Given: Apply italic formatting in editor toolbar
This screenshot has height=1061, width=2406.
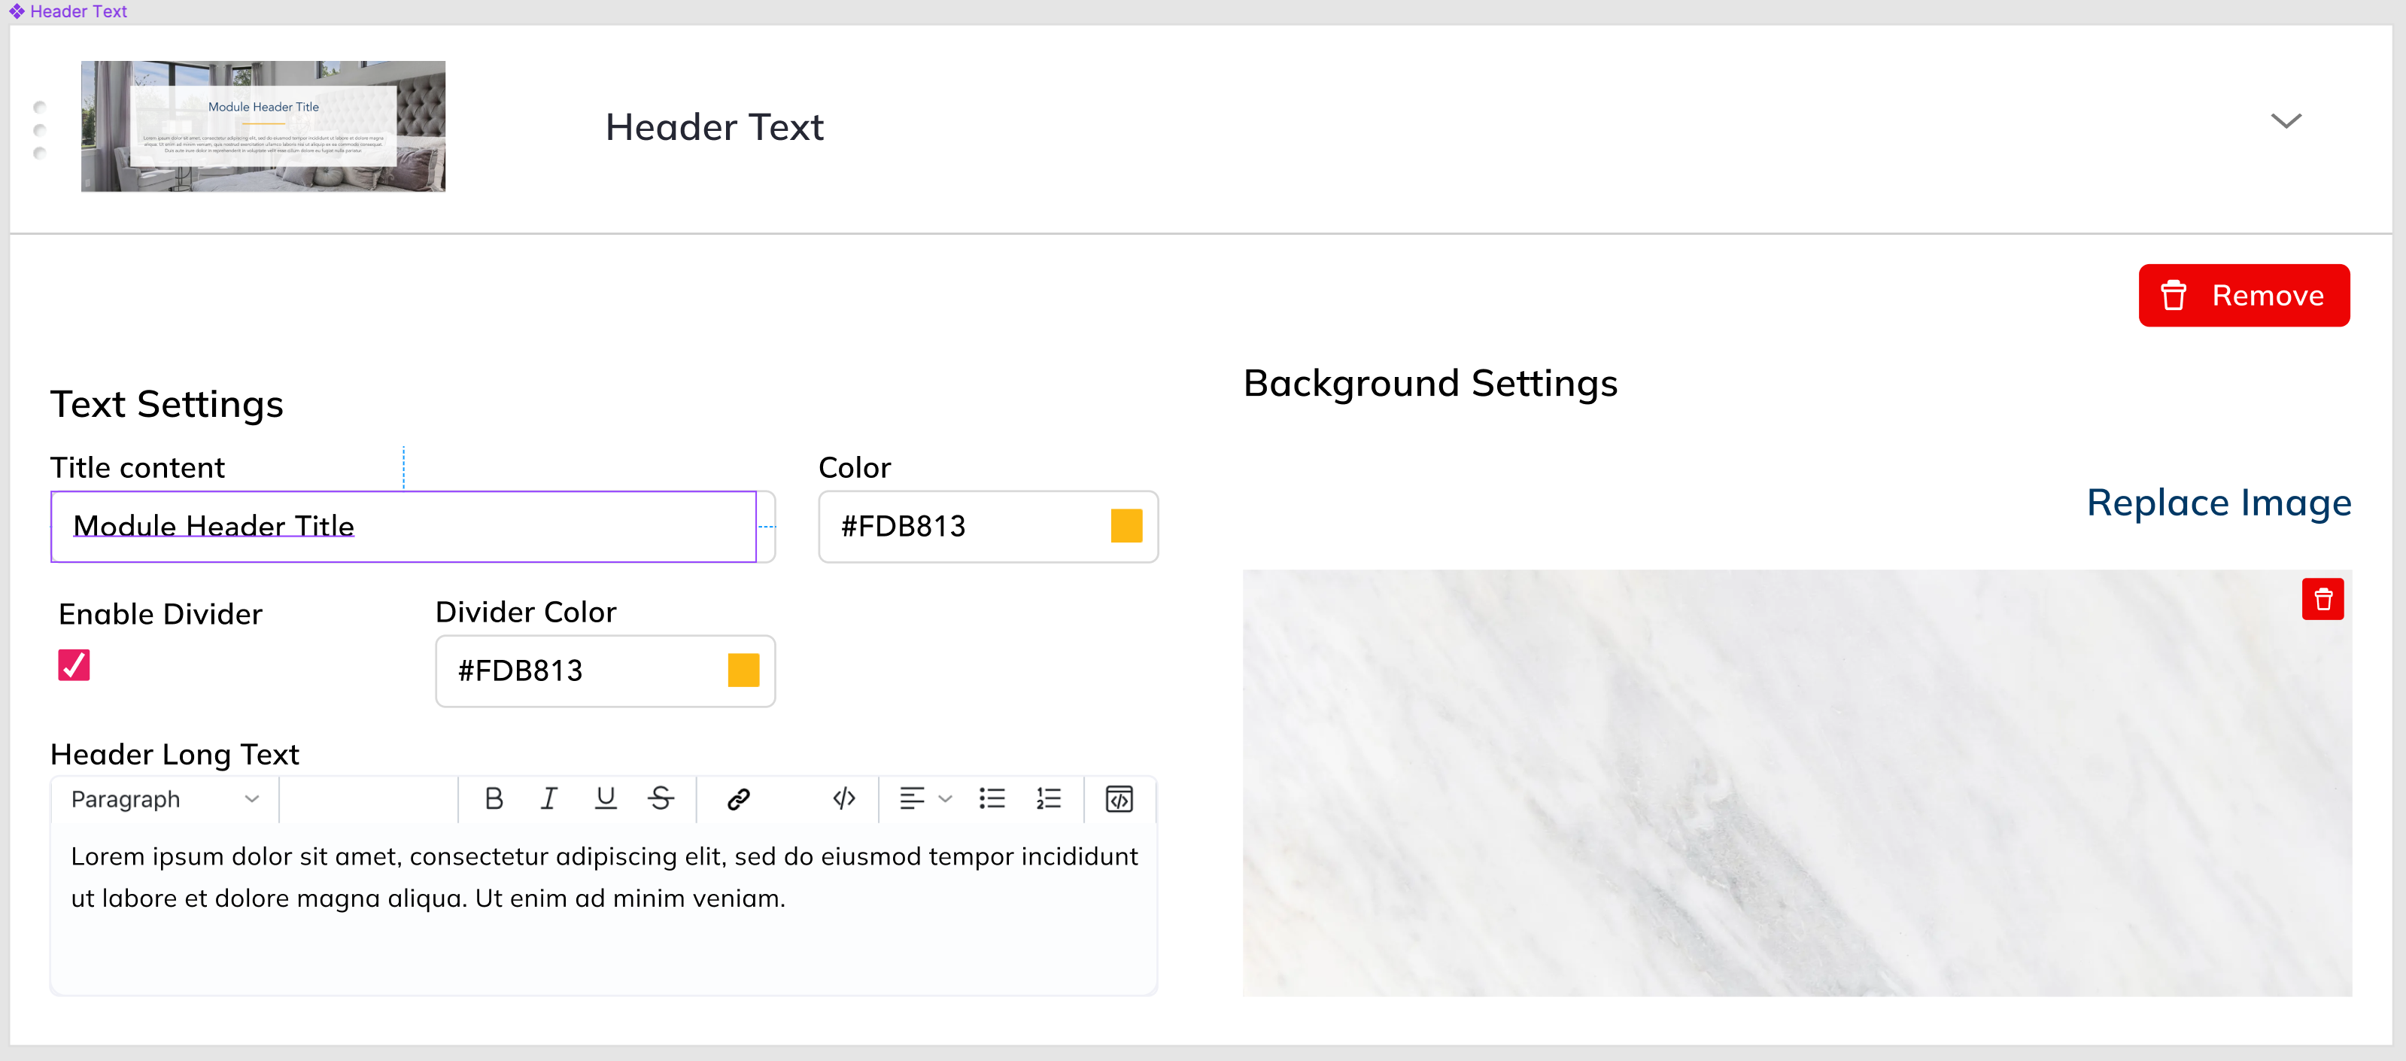Looking at the screenshot, I should [549, 798].
